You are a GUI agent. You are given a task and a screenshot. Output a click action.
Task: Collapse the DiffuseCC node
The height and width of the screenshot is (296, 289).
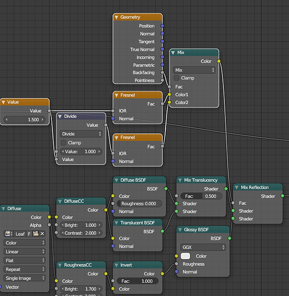pyautogui.click(x=60, y=201)
